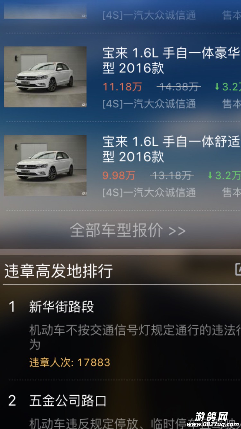Open topmost [4S]一汽大众诚信通 dealer entry

[x=149, y=15]
